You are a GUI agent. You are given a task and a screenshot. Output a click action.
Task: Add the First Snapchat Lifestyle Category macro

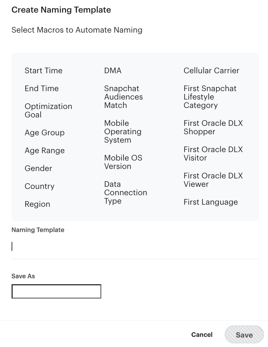coord(210,97)
